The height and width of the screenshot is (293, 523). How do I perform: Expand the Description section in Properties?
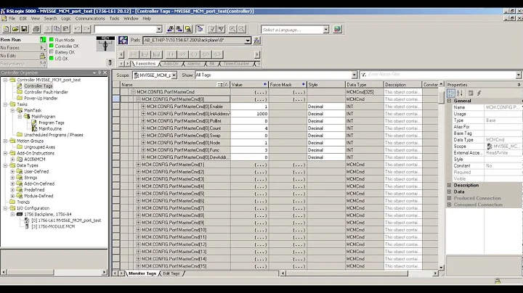(450, 185)
